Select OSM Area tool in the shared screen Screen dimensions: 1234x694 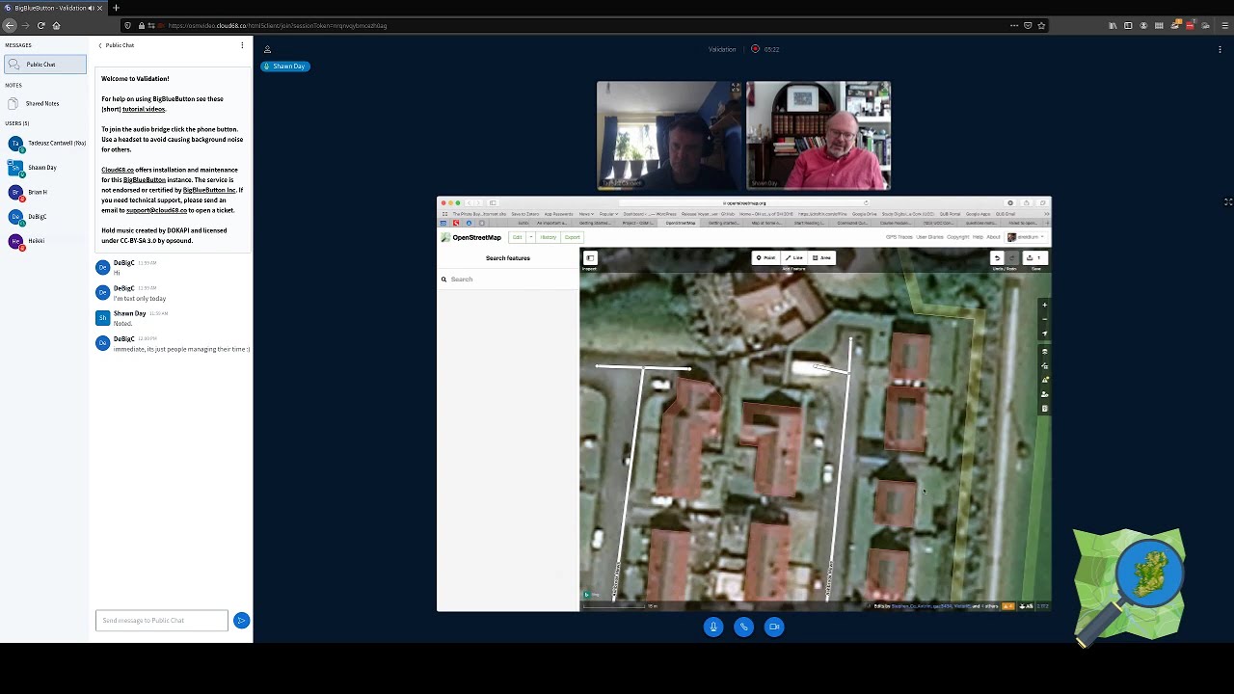[x=821, y=258]
